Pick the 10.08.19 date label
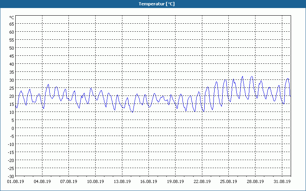The height and width of the screenshot is (191, 306). [x=95, y=181]
